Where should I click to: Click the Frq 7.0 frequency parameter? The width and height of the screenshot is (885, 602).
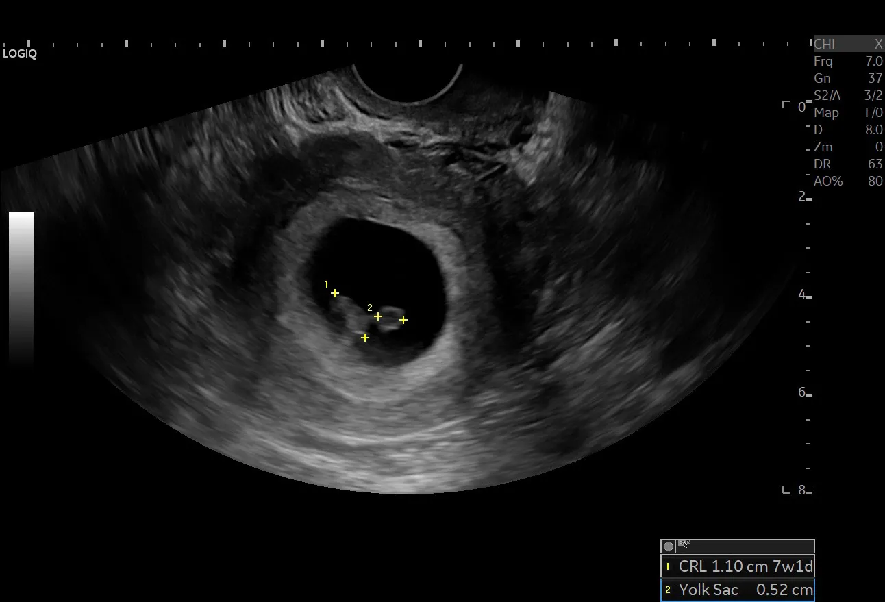(848, 61)
